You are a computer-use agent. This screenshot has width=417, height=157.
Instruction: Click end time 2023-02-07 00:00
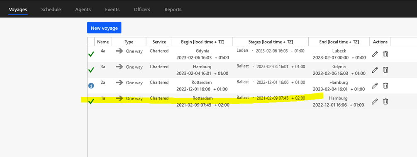click(x=331, y=58)
